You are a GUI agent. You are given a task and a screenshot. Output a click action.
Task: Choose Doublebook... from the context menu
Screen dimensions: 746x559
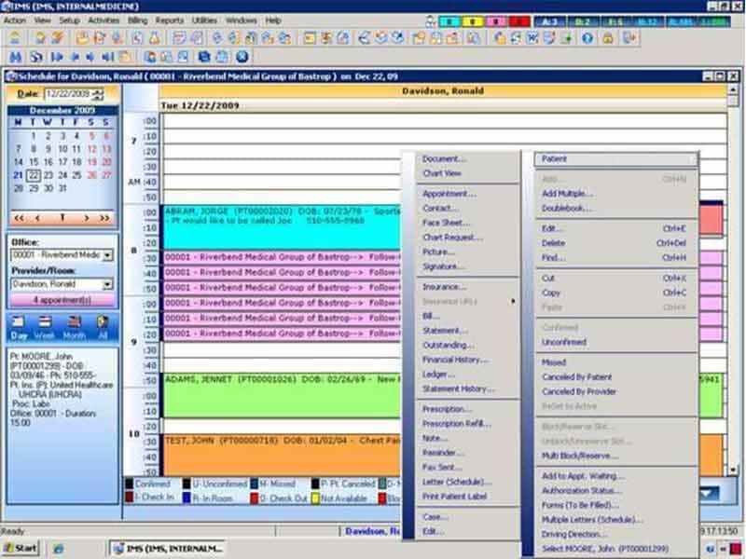click(567, 208)
